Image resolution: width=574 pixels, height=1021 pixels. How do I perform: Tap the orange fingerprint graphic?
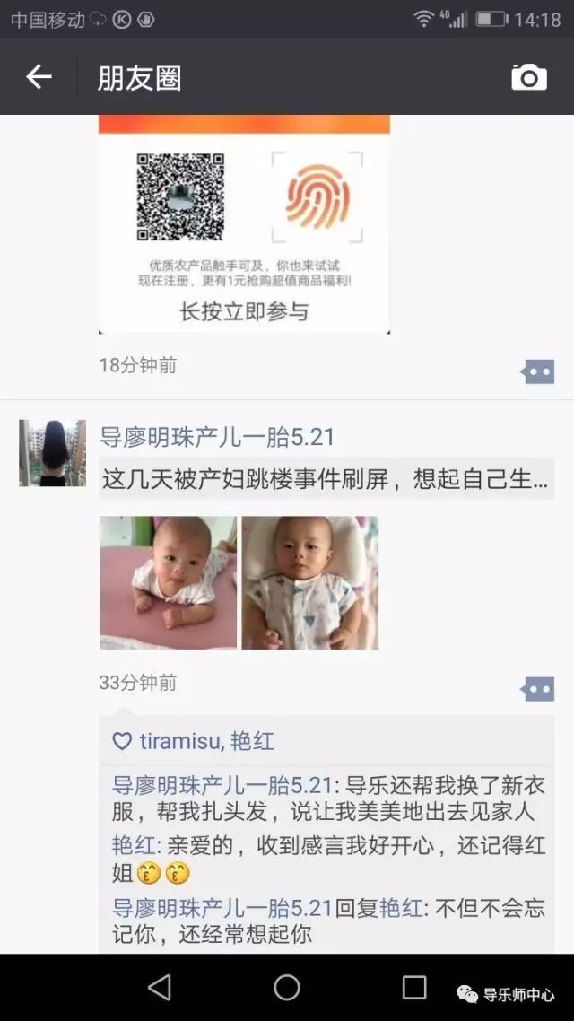pos(317,196)
